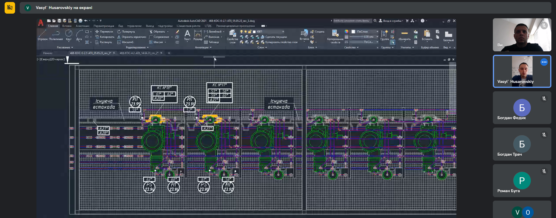Click the white color swatch in ПоСлою box

(353, 32)
